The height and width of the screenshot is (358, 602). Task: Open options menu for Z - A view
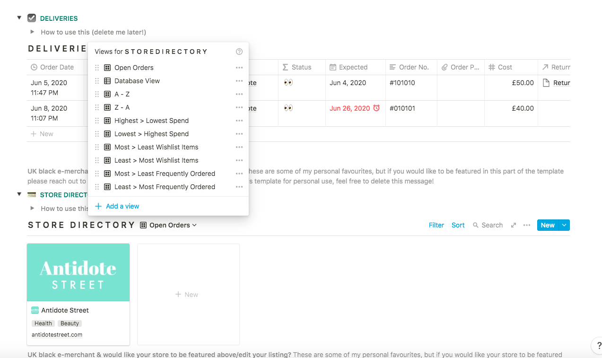point(239,107)
